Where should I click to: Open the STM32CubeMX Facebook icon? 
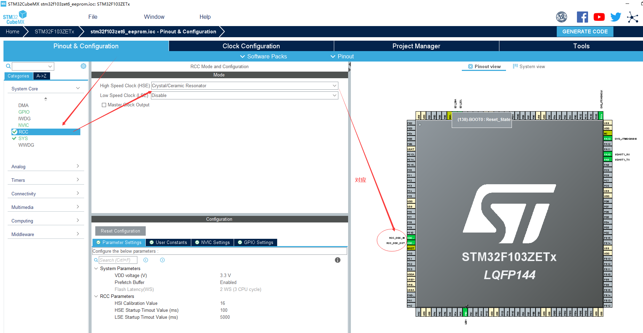pos(582,17)
